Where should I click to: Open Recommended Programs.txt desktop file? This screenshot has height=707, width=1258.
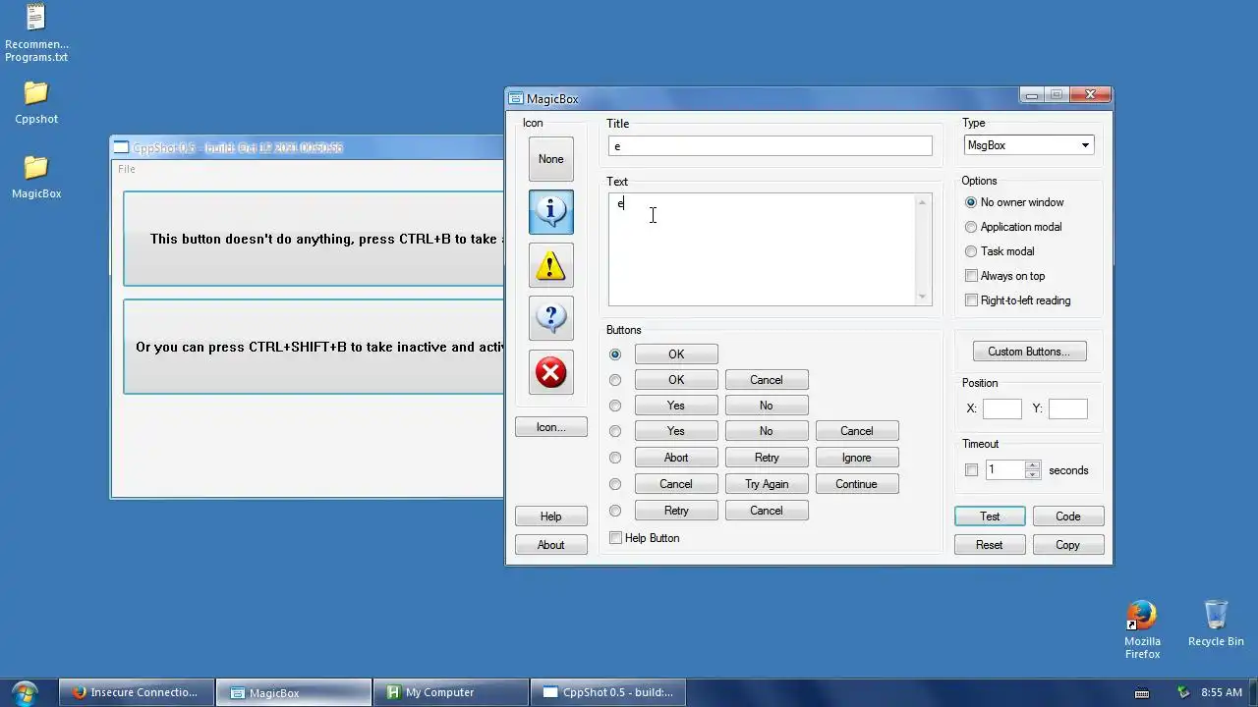(36, 33)
